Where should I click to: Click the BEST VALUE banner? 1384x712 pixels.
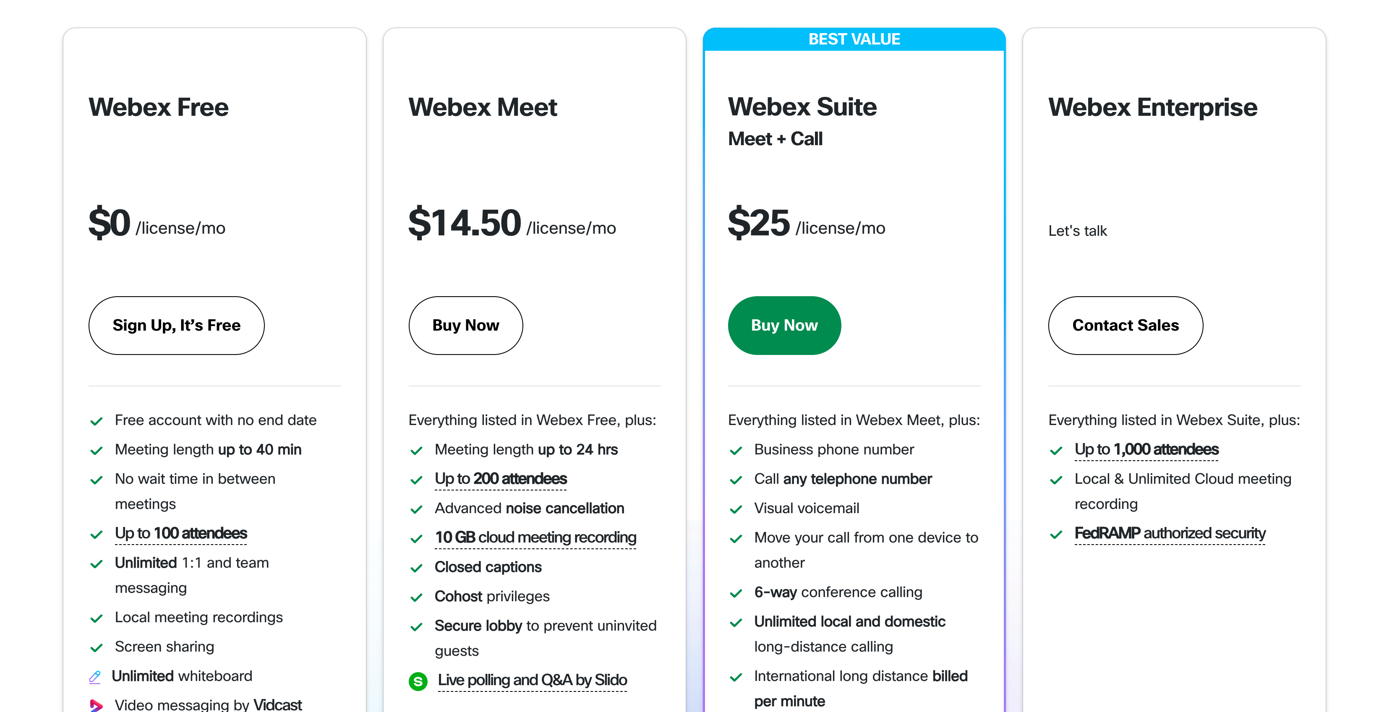coord(854,39)
